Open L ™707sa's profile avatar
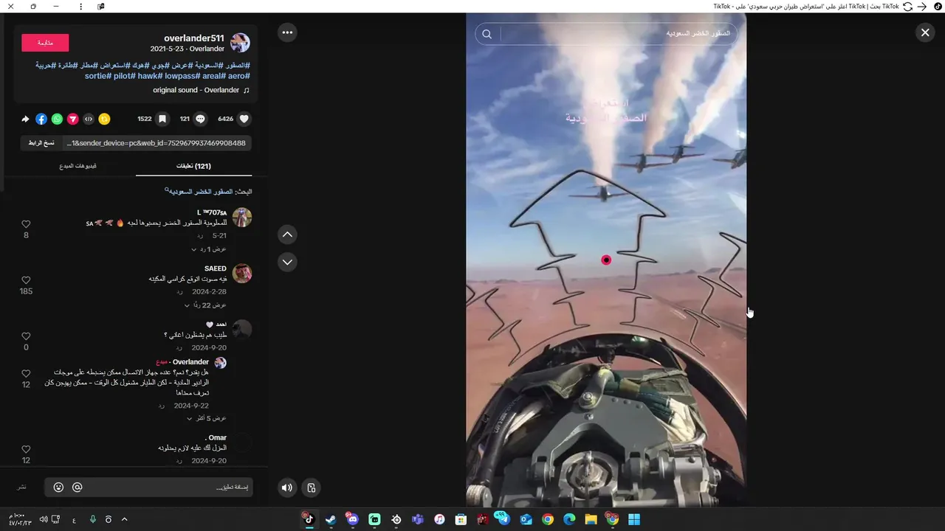The image size is (945, 531). [242, 218]
